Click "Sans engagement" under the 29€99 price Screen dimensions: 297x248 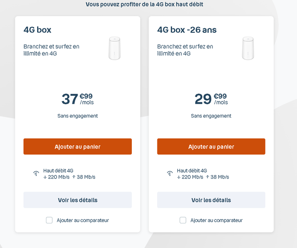(211, 116)
